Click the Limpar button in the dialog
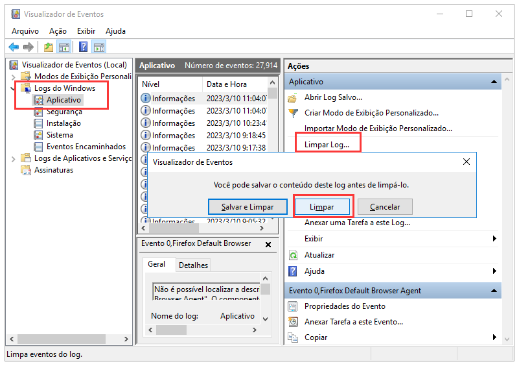Screen dimensions: 519x366 click(322, 207)
